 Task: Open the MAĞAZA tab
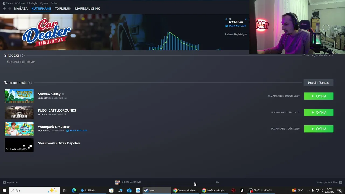(x=21, y=9)
